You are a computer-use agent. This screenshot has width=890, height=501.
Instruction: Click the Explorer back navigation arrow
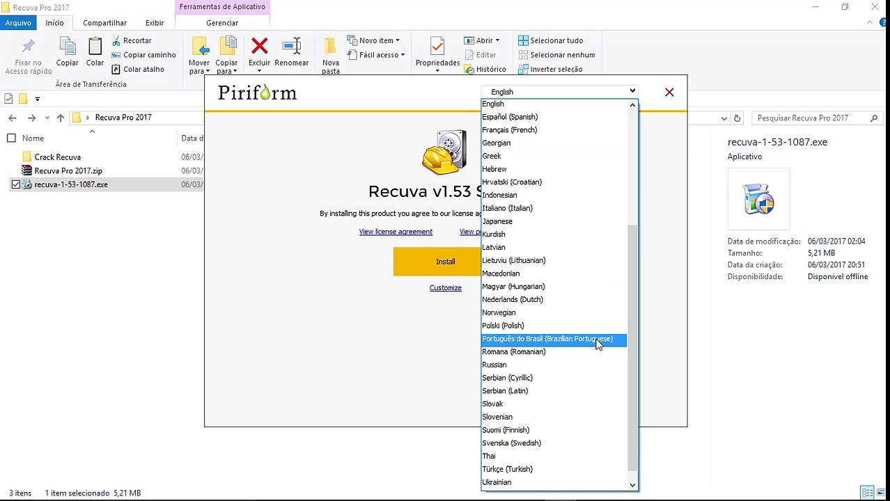click(x=13, y=118)
